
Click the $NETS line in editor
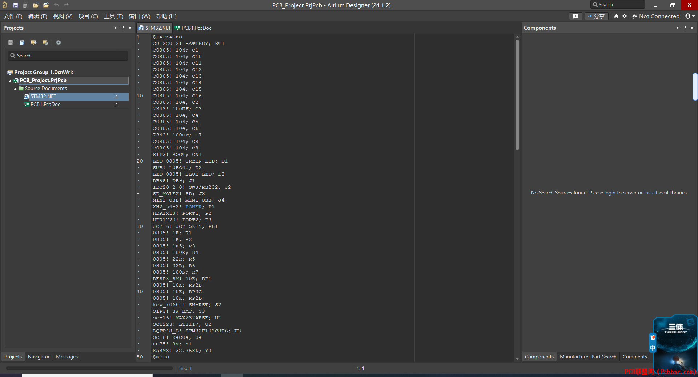(x=161, y=357)
